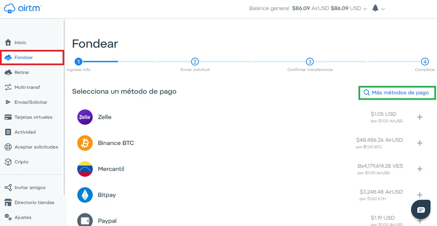Select the Mercantil method name
437x226 pixels.
coord(111,169)
